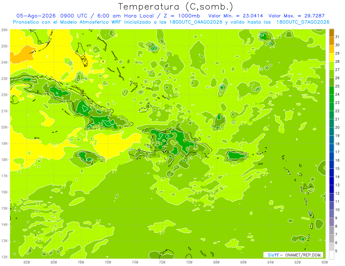Click the orange swatch between 30 and 31
Viewport: 345px width, 266px height.
click(331, 41)
